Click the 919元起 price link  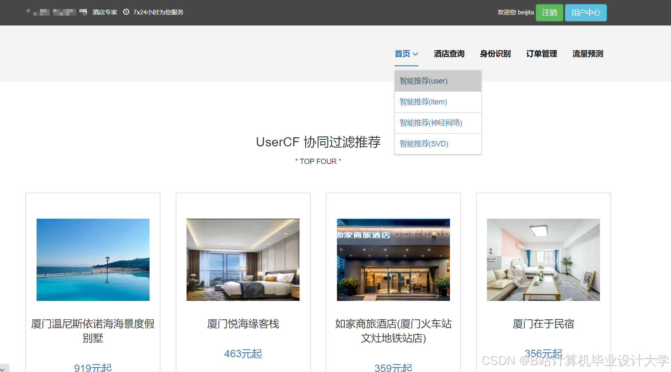(92, 368)
